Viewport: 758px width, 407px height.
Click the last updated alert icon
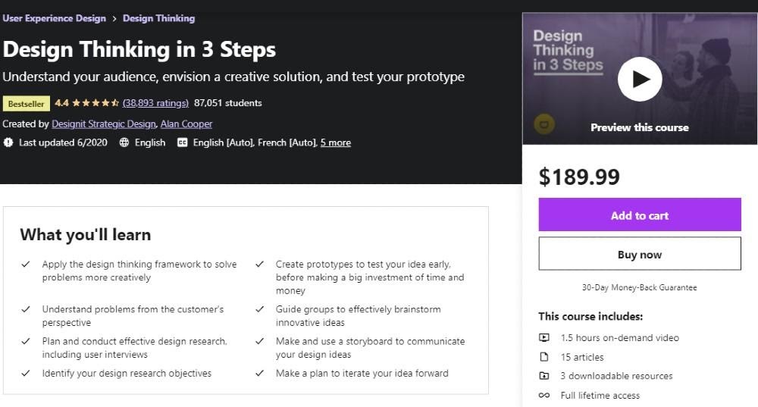point(8,142)
